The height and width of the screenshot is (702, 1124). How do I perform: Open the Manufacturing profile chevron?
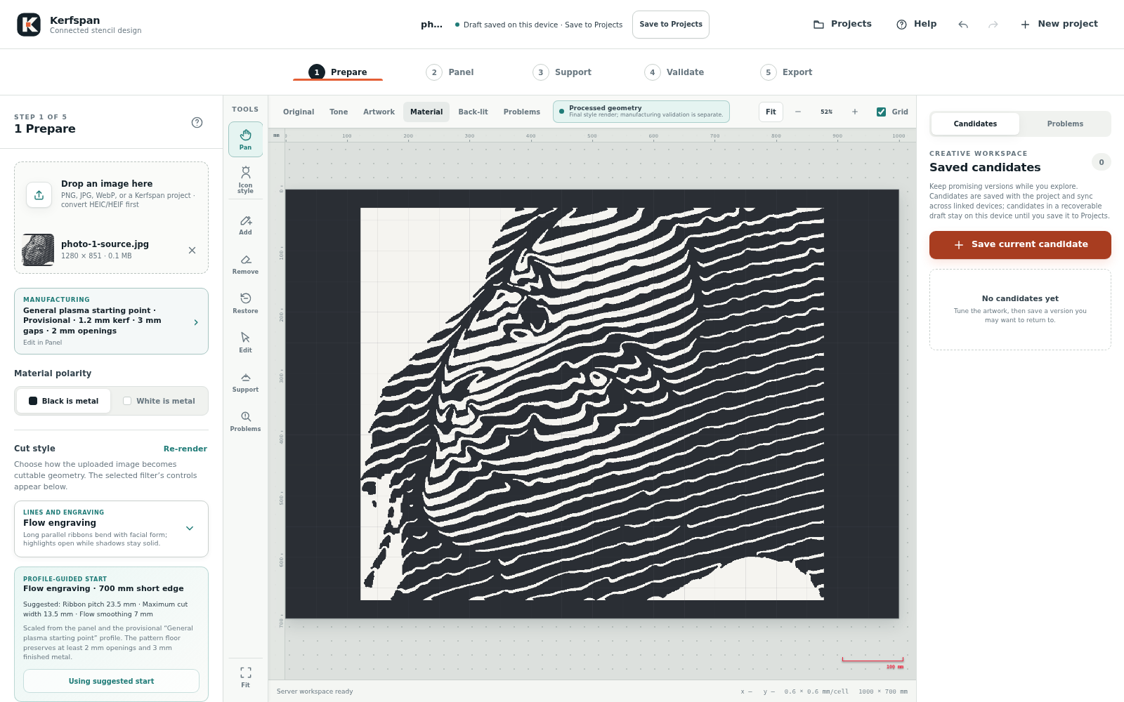click(196, 322)
